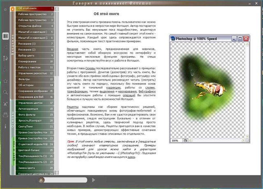Open the Яркость/Контраст chapter
Image resolution: width=263 pixels, height=189 pixels.
click(x=35, y=121)
